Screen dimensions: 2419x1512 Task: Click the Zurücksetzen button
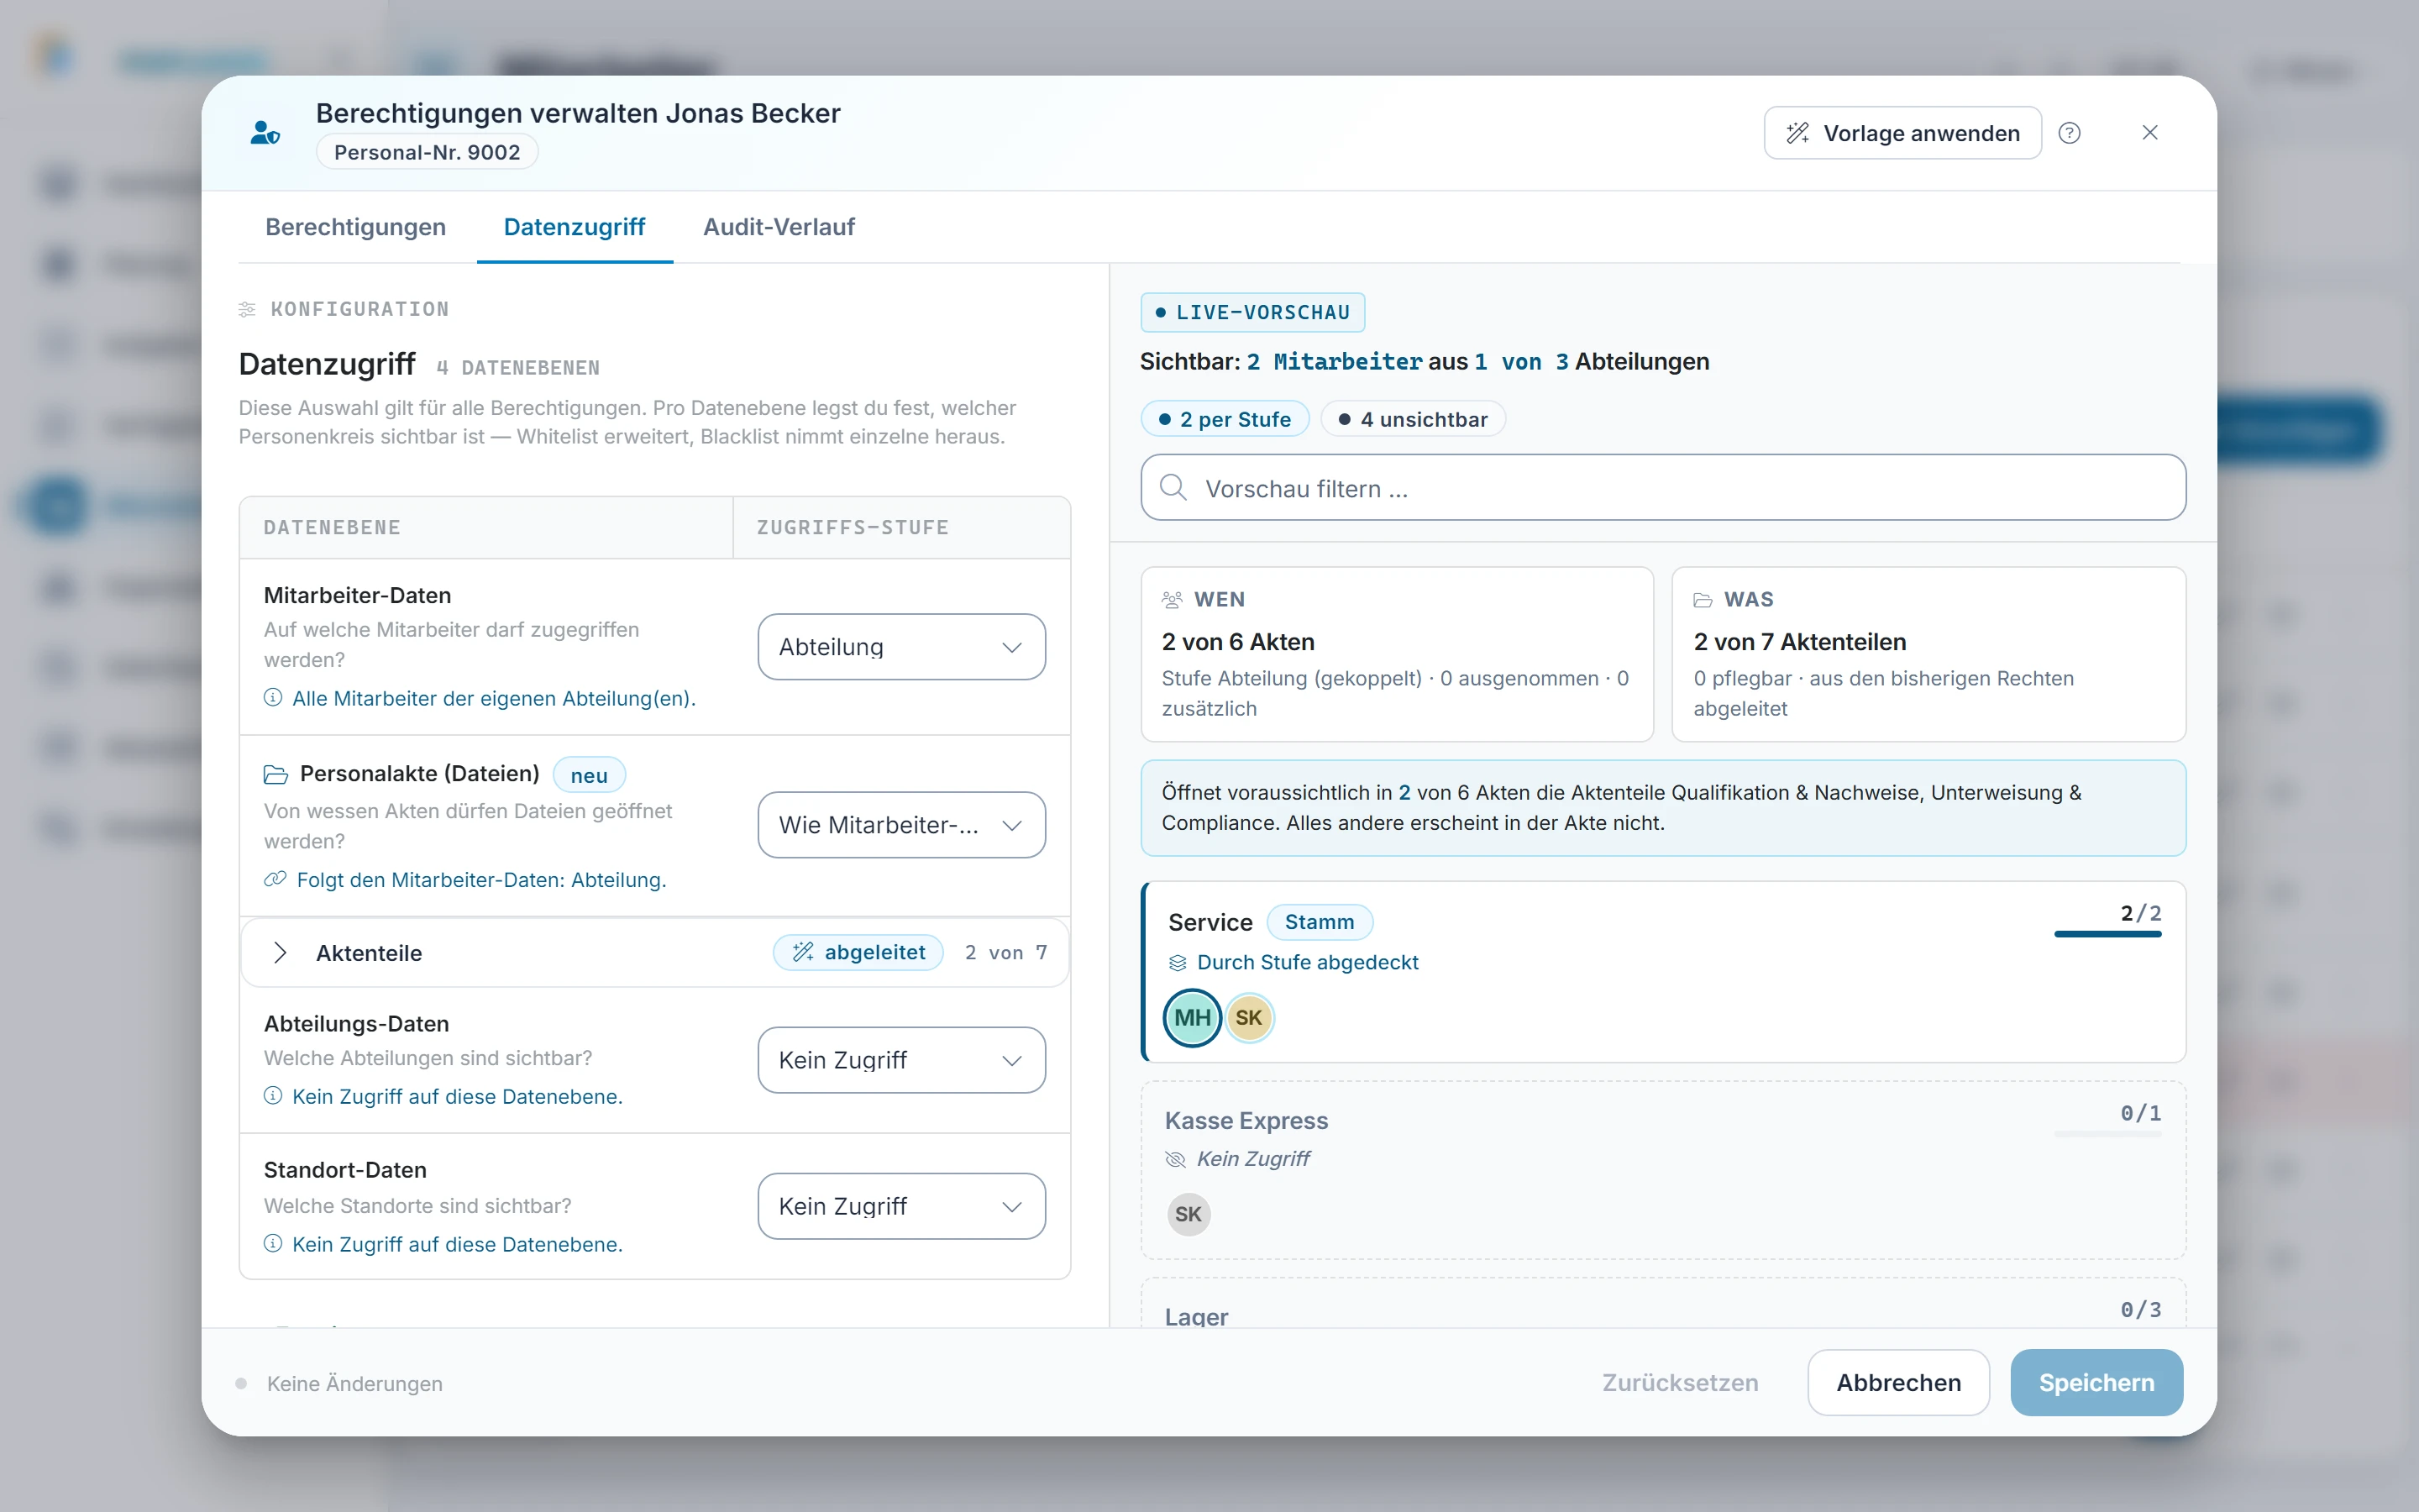tap(1681, 1382)
